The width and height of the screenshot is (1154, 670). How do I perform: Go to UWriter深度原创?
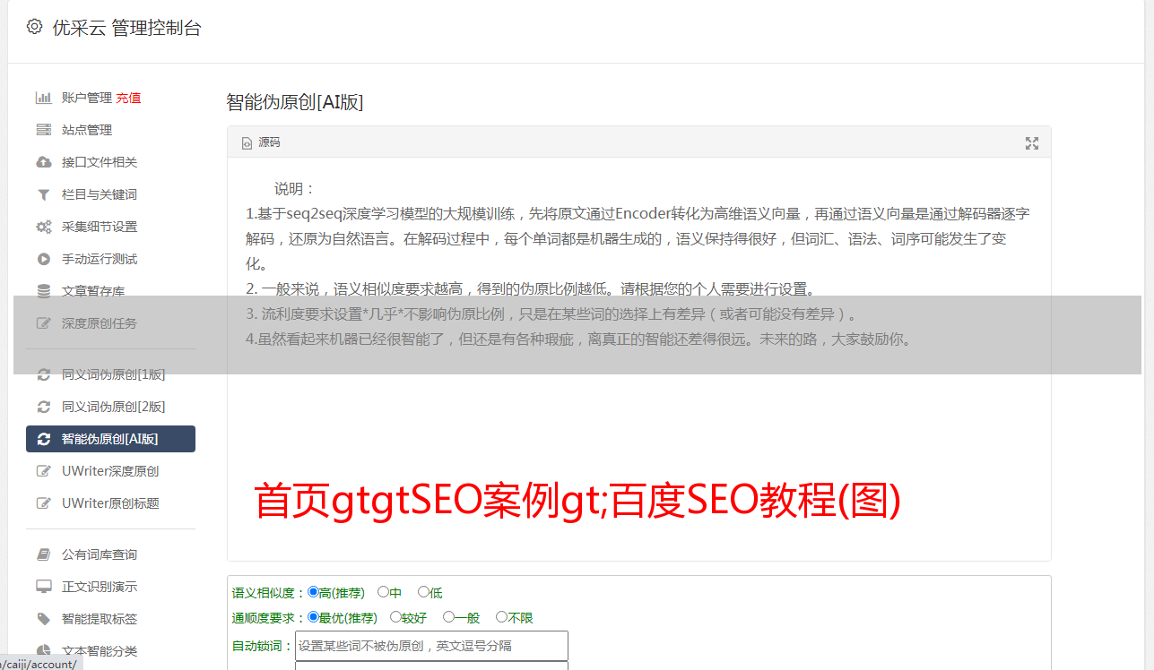110,471
